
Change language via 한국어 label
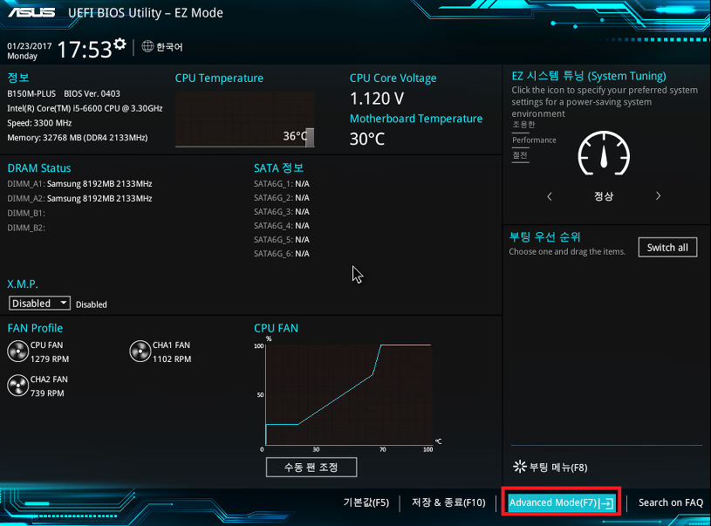(x=169, y=47)
